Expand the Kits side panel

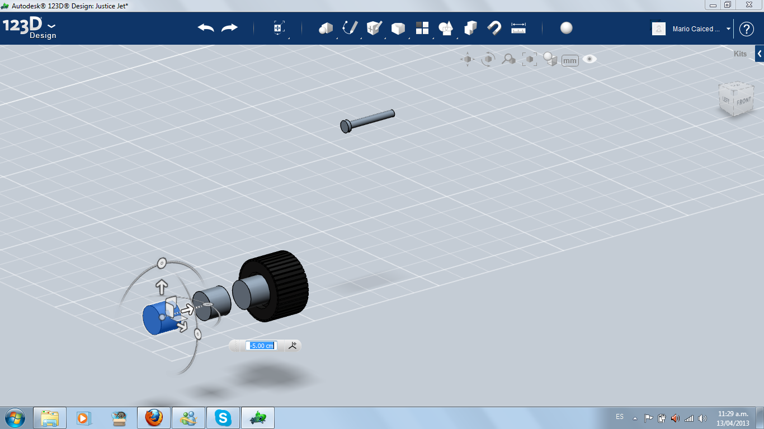click(760, 54)
